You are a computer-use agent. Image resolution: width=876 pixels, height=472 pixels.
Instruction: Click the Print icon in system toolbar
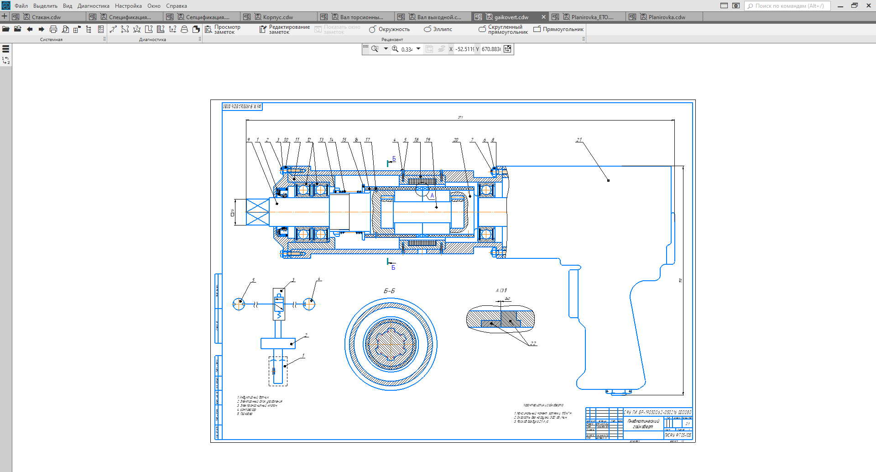53,29
